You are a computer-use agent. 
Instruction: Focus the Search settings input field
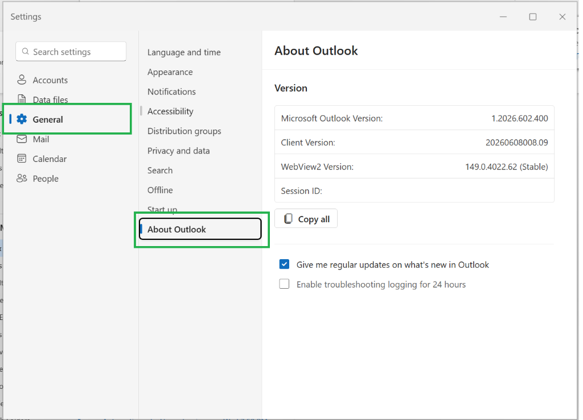pyautogui.click(x=71, y=52)
